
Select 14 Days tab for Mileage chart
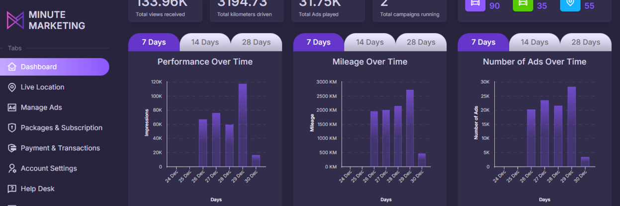(370, 42)
